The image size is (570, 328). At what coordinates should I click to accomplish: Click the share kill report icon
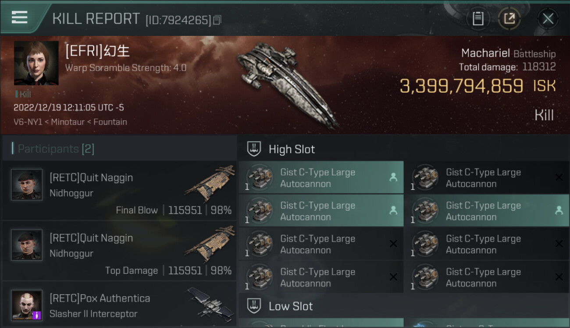[509, 18]
